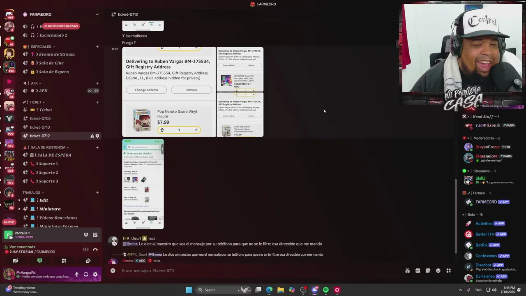Open TscWilson member profile

coord(486,125)
